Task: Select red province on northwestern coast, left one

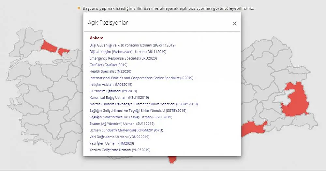Action: 49,46
